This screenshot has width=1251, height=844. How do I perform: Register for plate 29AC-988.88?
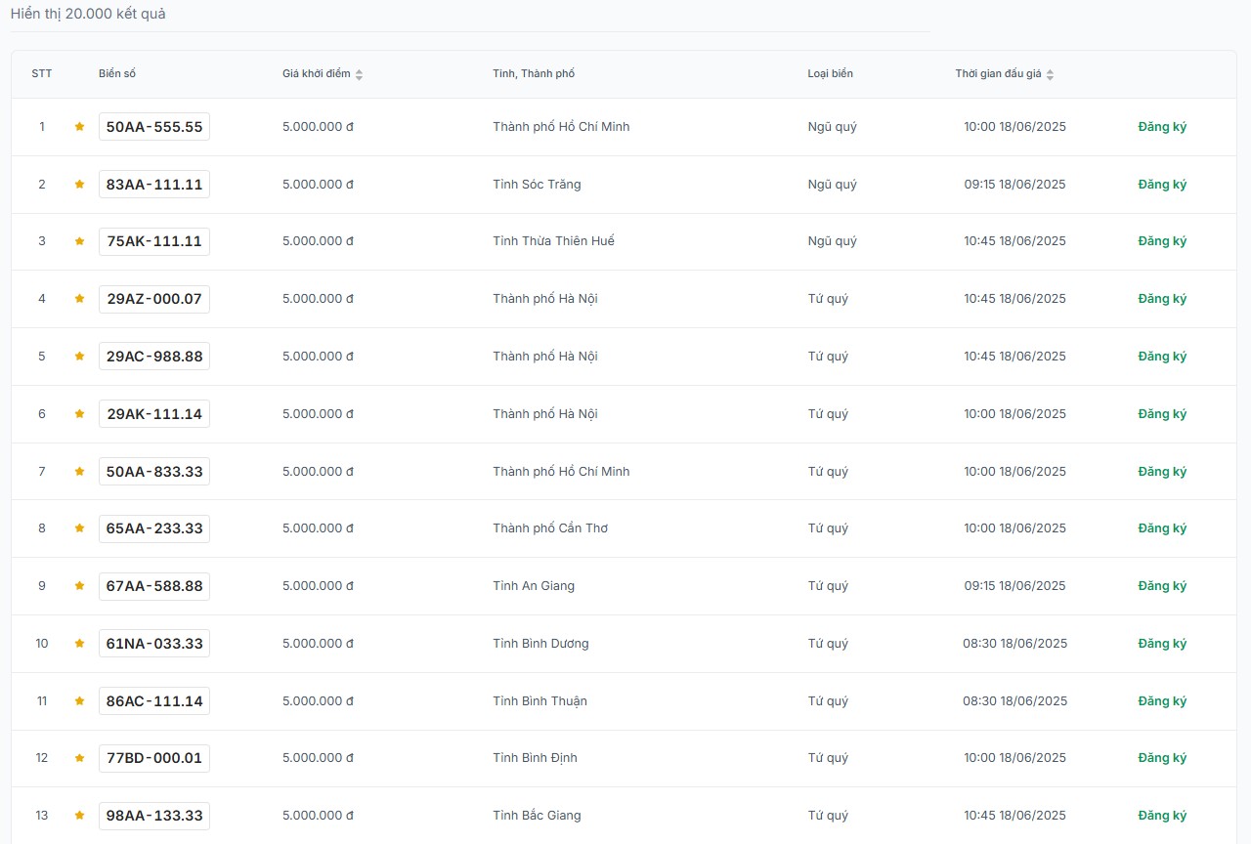1162,357
